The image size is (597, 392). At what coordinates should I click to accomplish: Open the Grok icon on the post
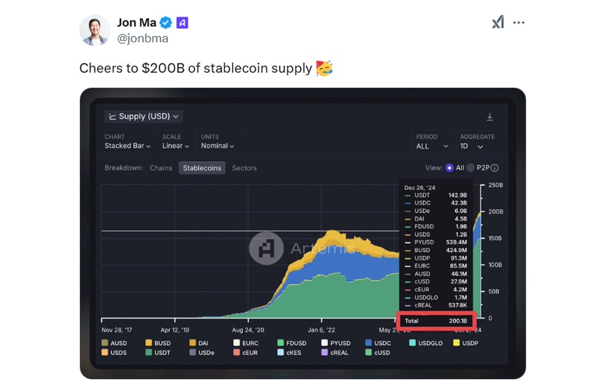[x=498, y=22]
